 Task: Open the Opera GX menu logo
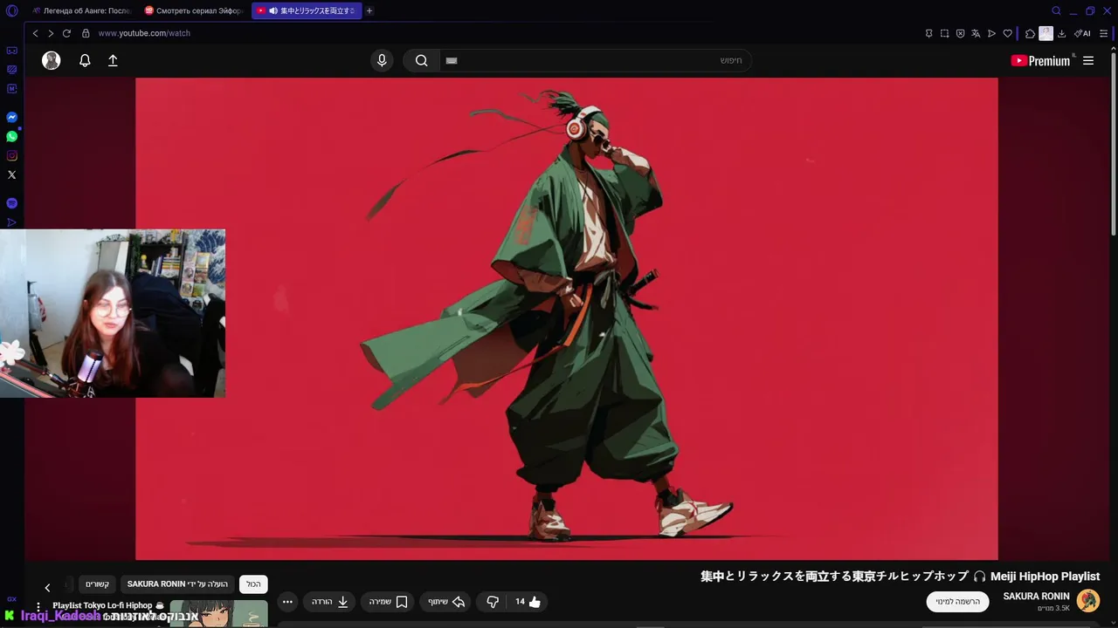11,10
